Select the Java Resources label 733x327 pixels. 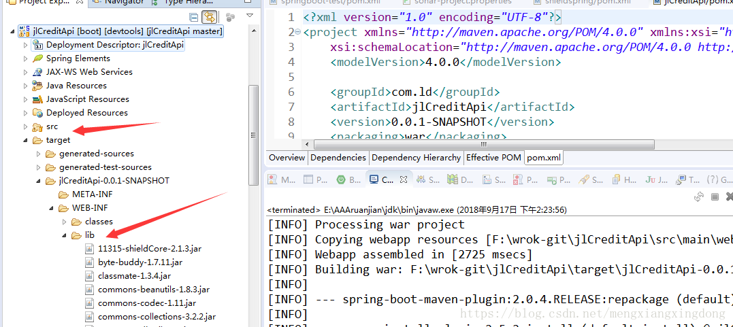[76, 86]
